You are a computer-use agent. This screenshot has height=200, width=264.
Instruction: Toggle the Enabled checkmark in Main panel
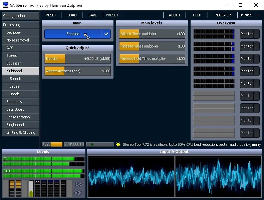(106, 34)
